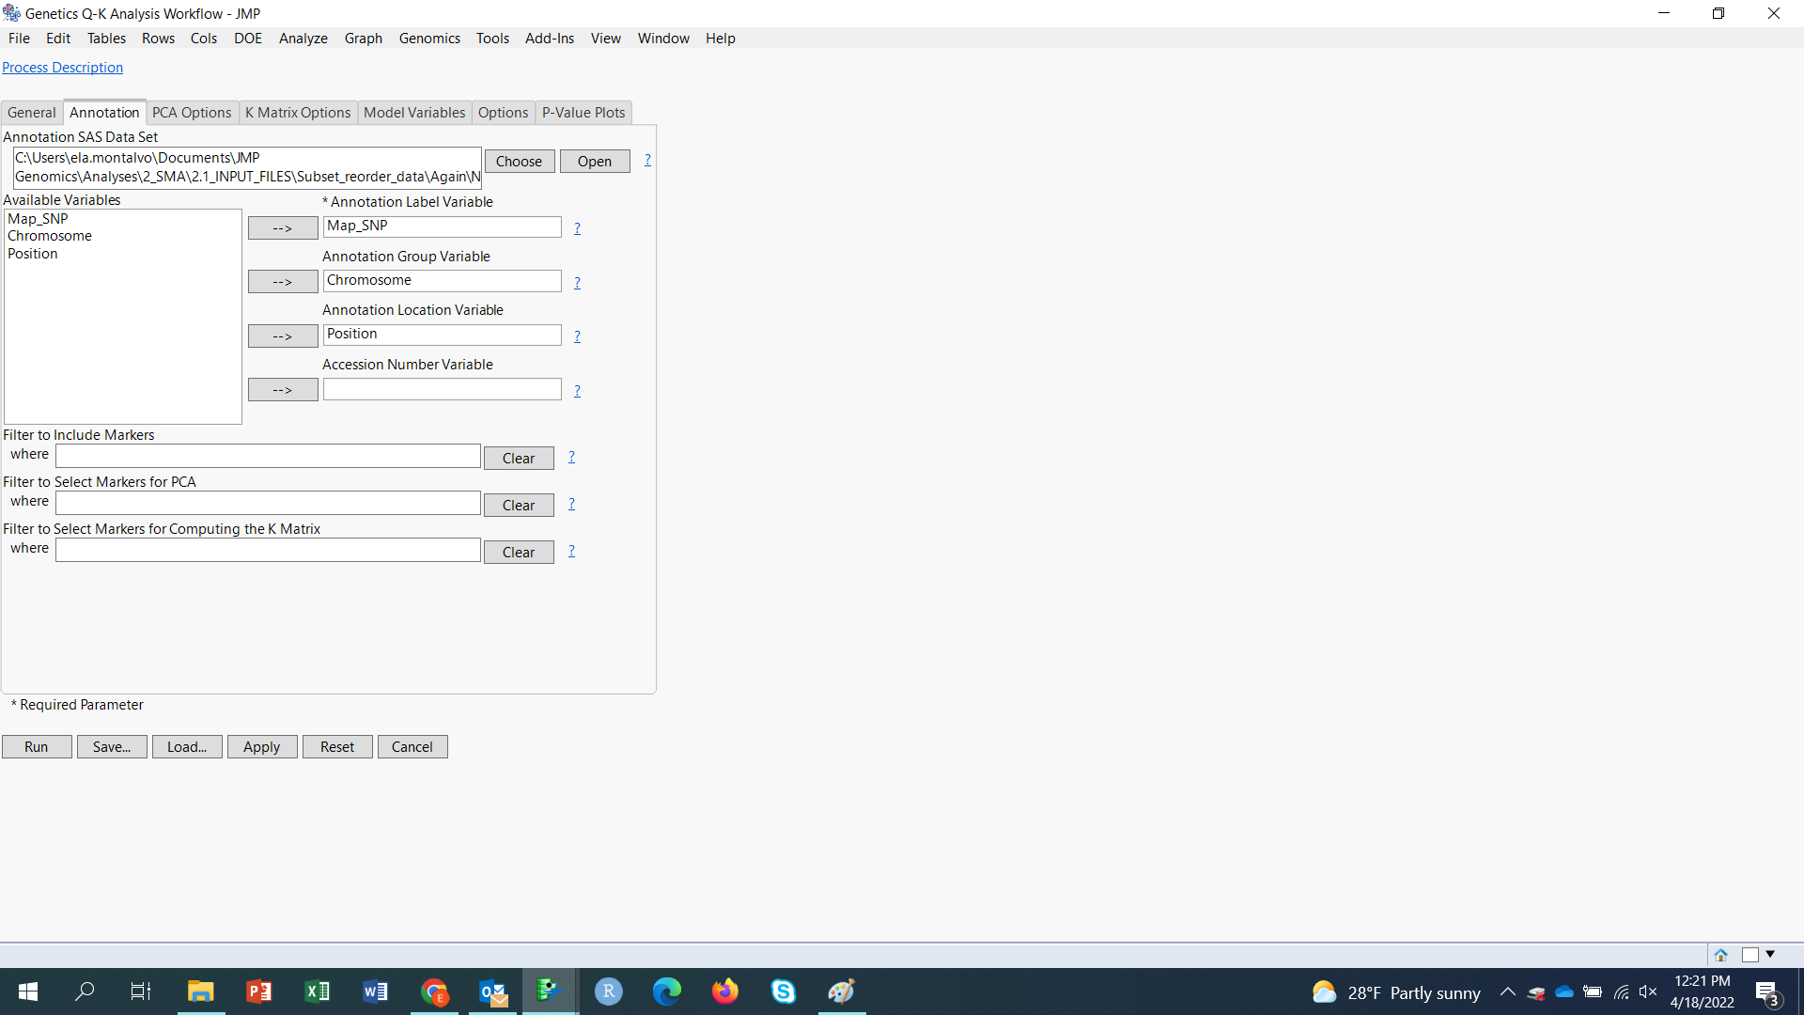
Task: Click arrow button for Annotation Label Variable
Action: pyautogui.click(x=283, y=228)
